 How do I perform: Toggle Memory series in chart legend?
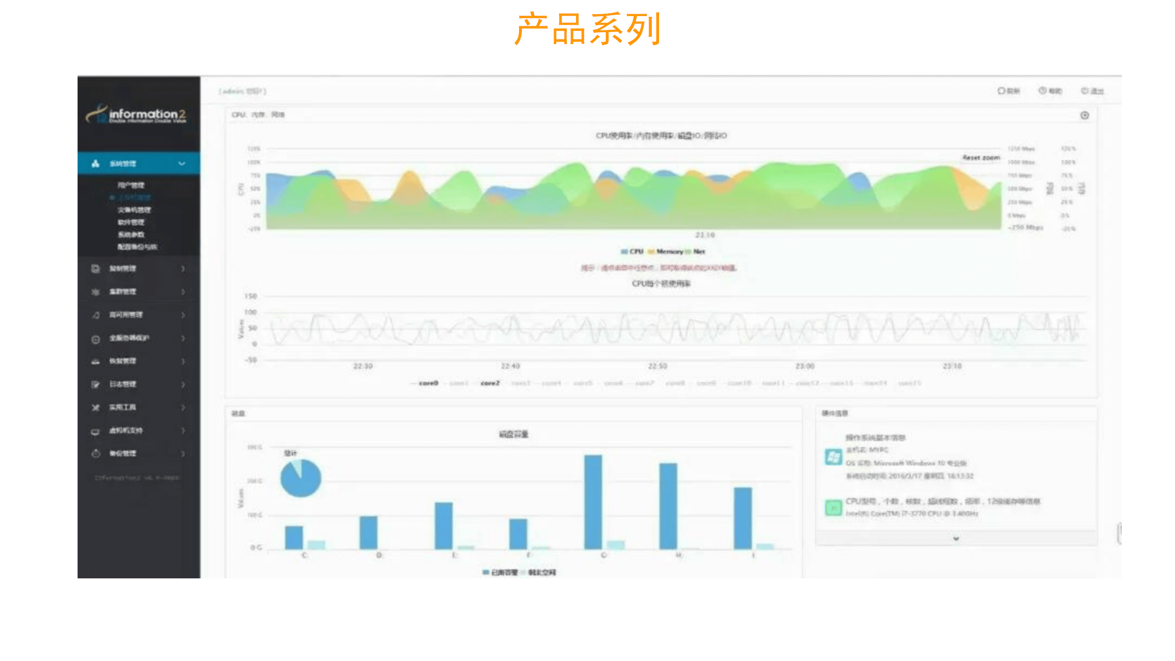669,252
